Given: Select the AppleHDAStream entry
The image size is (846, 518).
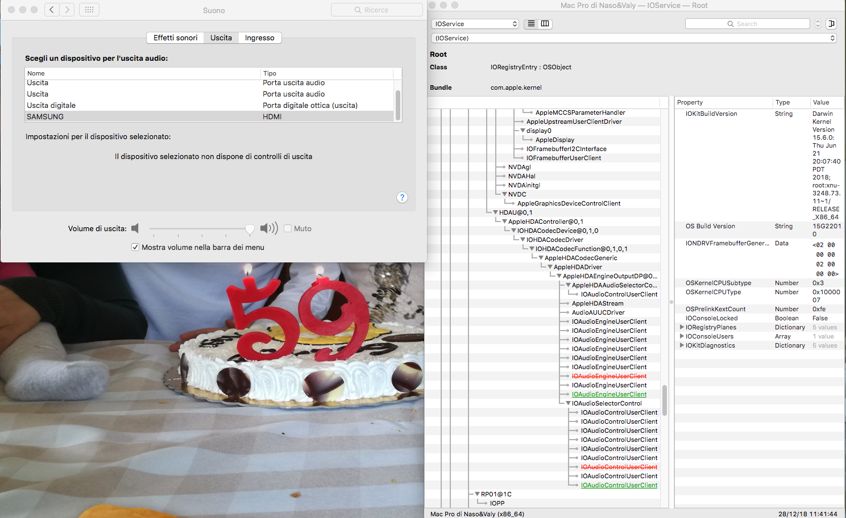Looking at the screenshot, I should coord(598,303).
